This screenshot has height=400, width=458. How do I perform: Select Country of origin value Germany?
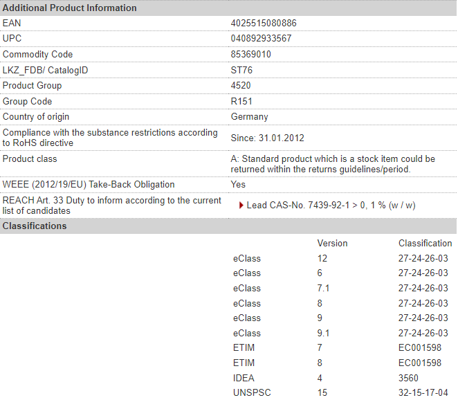(x=250, y=116)
